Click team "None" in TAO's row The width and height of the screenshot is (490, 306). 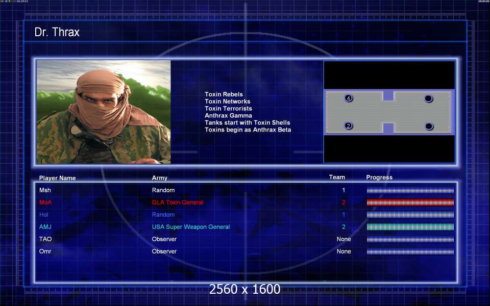coord(344,239)
